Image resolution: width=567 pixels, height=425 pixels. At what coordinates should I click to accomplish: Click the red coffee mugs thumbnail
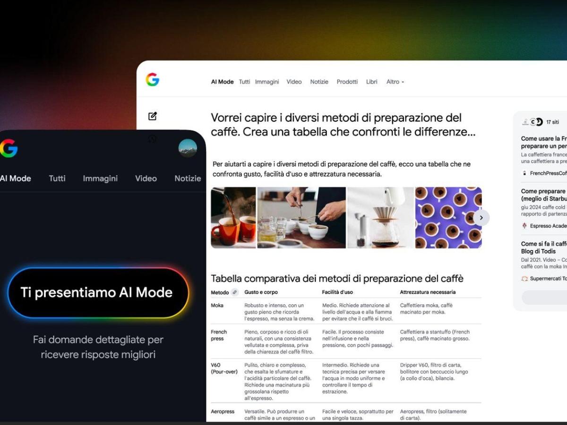click(233, 218)
